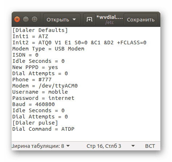
Task: Toggle the ВСТ insert mode indicator
Action: (150, 146)
